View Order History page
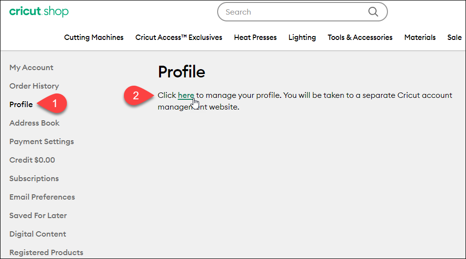 (34, 86)
